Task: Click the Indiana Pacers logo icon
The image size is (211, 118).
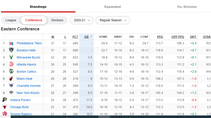Action: (4, 100)
